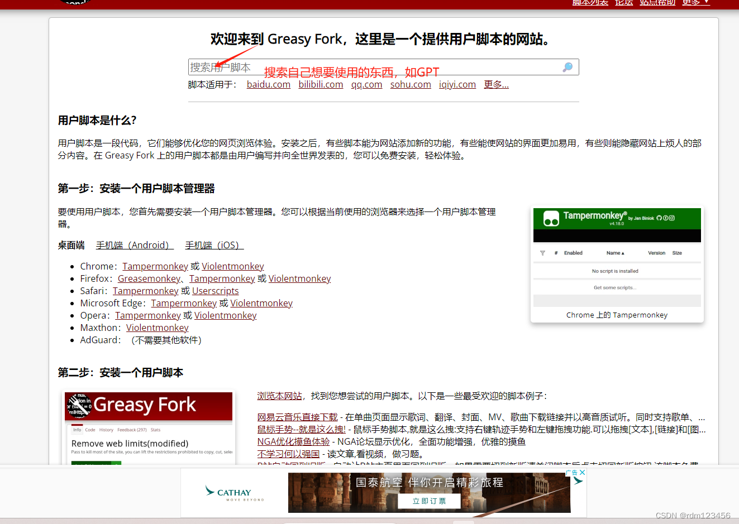Open 站点帮助 in top navigation
Viewport: 739px width, 524px height.
point(657,3)
